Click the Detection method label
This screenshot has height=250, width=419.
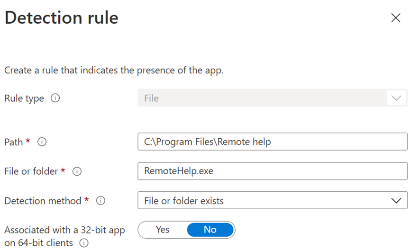coord(43,201)
